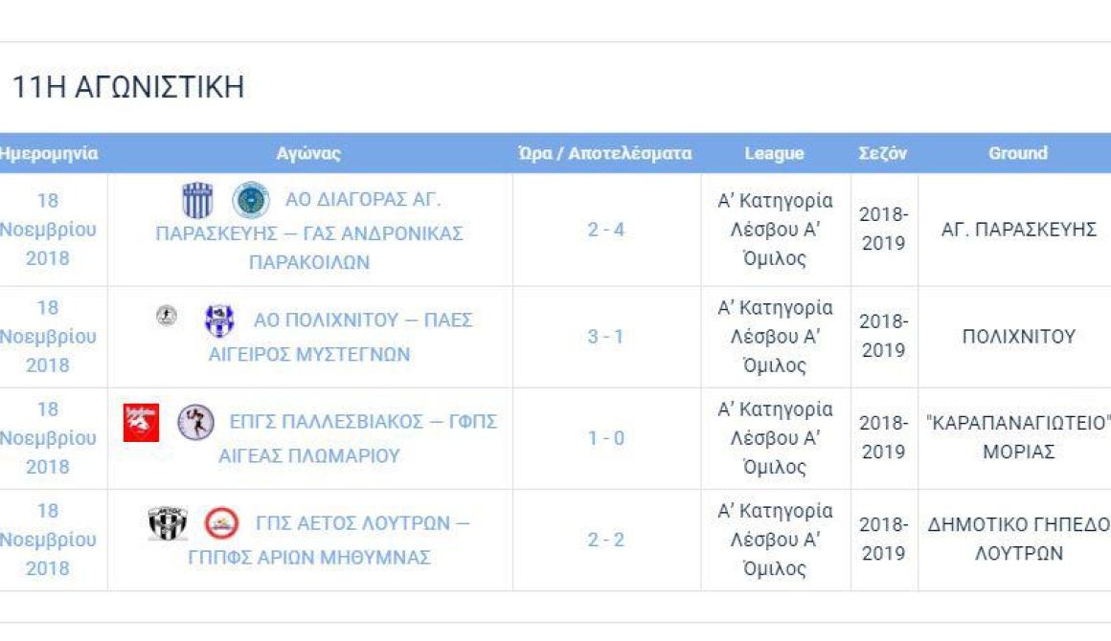Open the ΑΟ ΠΟΛΙΧΝΙΤΟΥ — ΠΑΕΣ ΑΙΓΕΙΡΟΣ match link
The image size is (1111, 641).
point(341,337)
